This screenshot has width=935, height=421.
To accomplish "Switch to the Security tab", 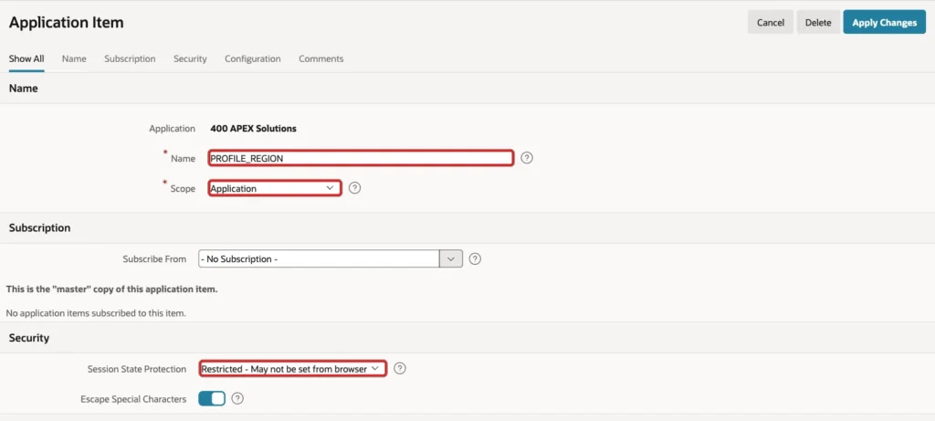I will click(190, 59).
